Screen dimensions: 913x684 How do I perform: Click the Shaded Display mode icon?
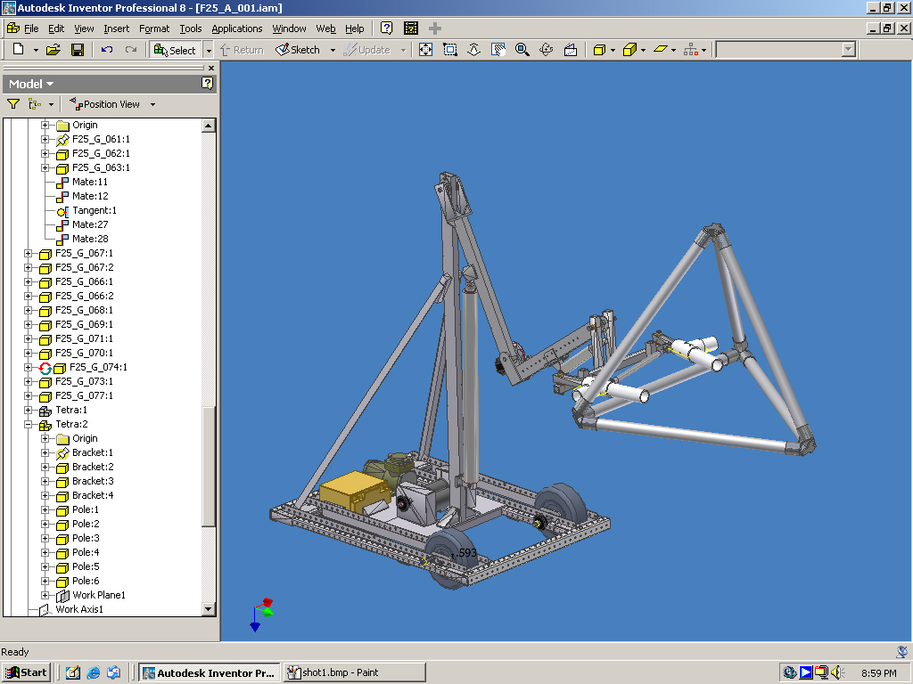click(x=599, y=50)
